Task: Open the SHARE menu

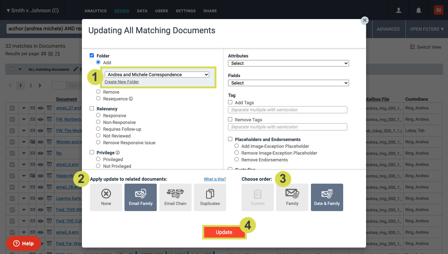Action: click(210, 11)
